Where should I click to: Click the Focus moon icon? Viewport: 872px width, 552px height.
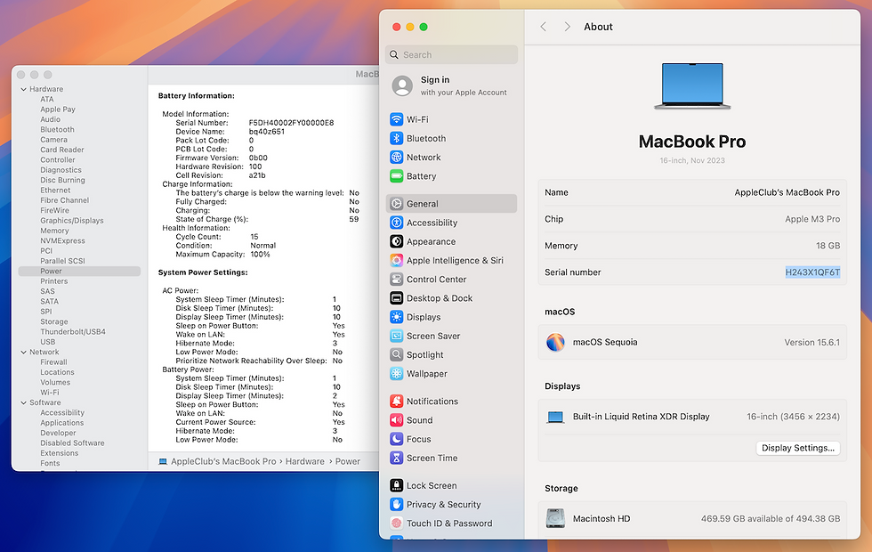(x=396, y=439)
